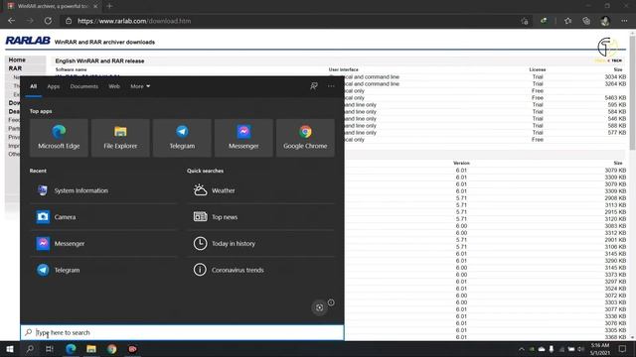This screenshot has width=636, height=357.
Task: Open System Information from Recent list
Action: (103, 190)
